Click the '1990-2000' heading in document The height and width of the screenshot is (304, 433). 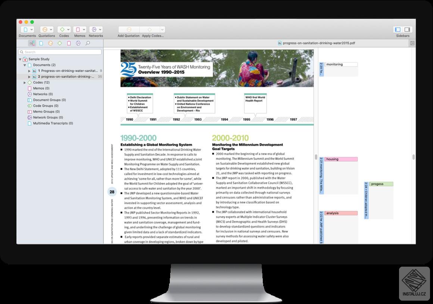coord(138,138)
